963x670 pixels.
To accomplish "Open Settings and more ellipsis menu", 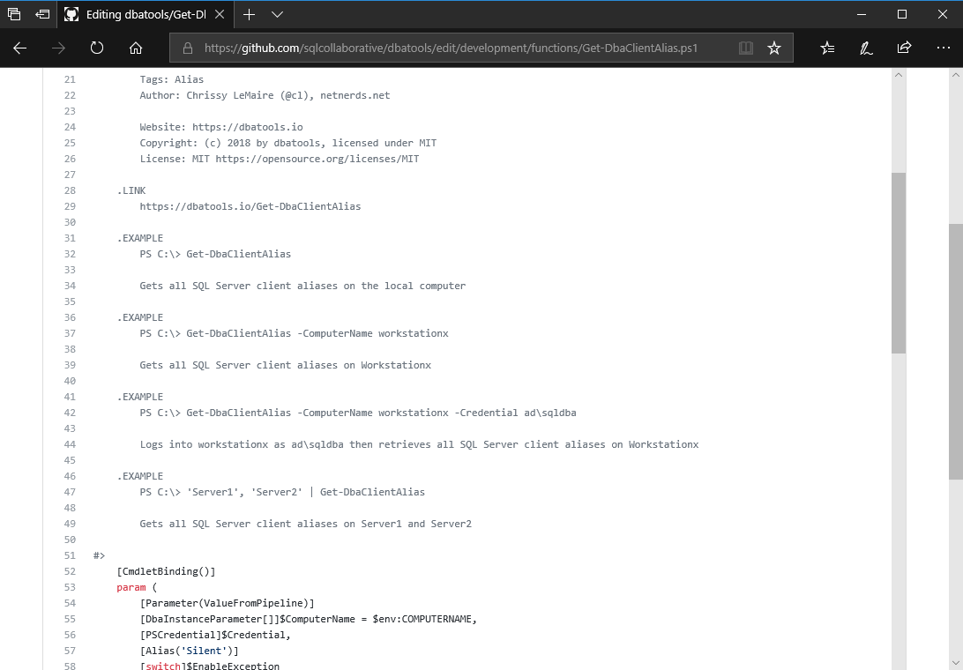I will (942, 48).
